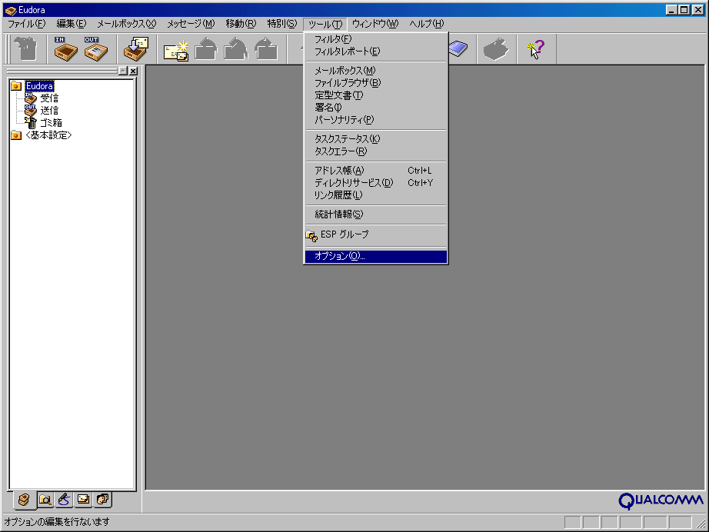Open the メールボックス(X) menu
The width and height of the screenshot is (709, 532).
point(126,24)
